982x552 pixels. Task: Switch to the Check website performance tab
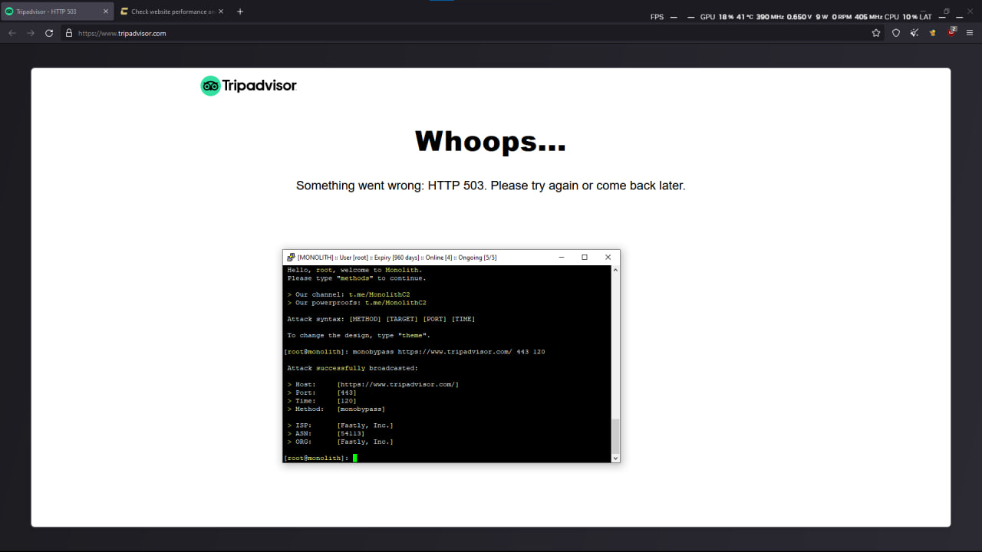pos(172,11)
